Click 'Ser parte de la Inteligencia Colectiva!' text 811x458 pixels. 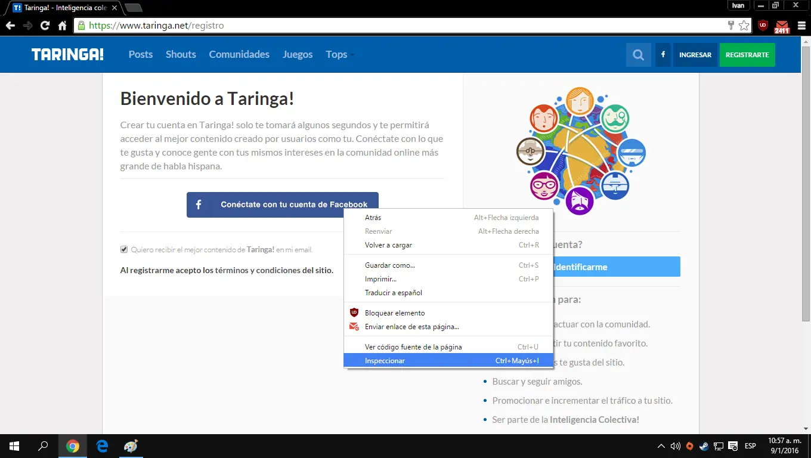[565, 420]
